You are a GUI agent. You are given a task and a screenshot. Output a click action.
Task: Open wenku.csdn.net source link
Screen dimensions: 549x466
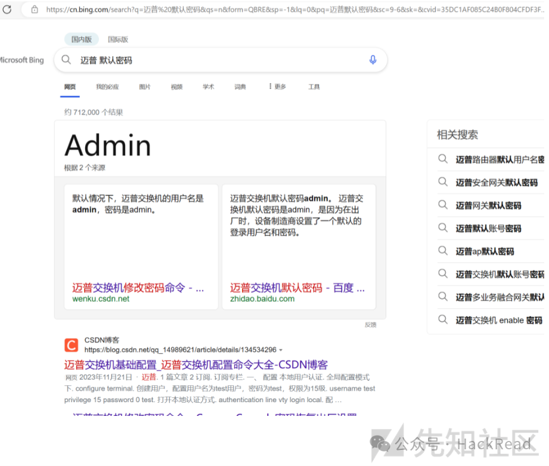[101, 299]
